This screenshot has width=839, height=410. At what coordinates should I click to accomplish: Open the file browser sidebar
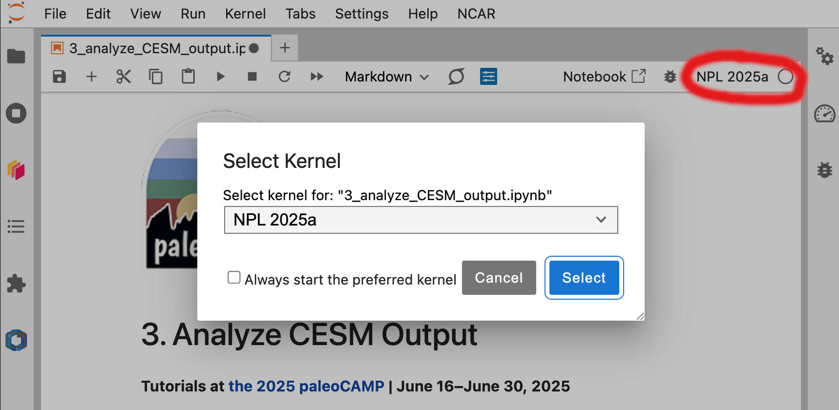click(x=16, y=56)
